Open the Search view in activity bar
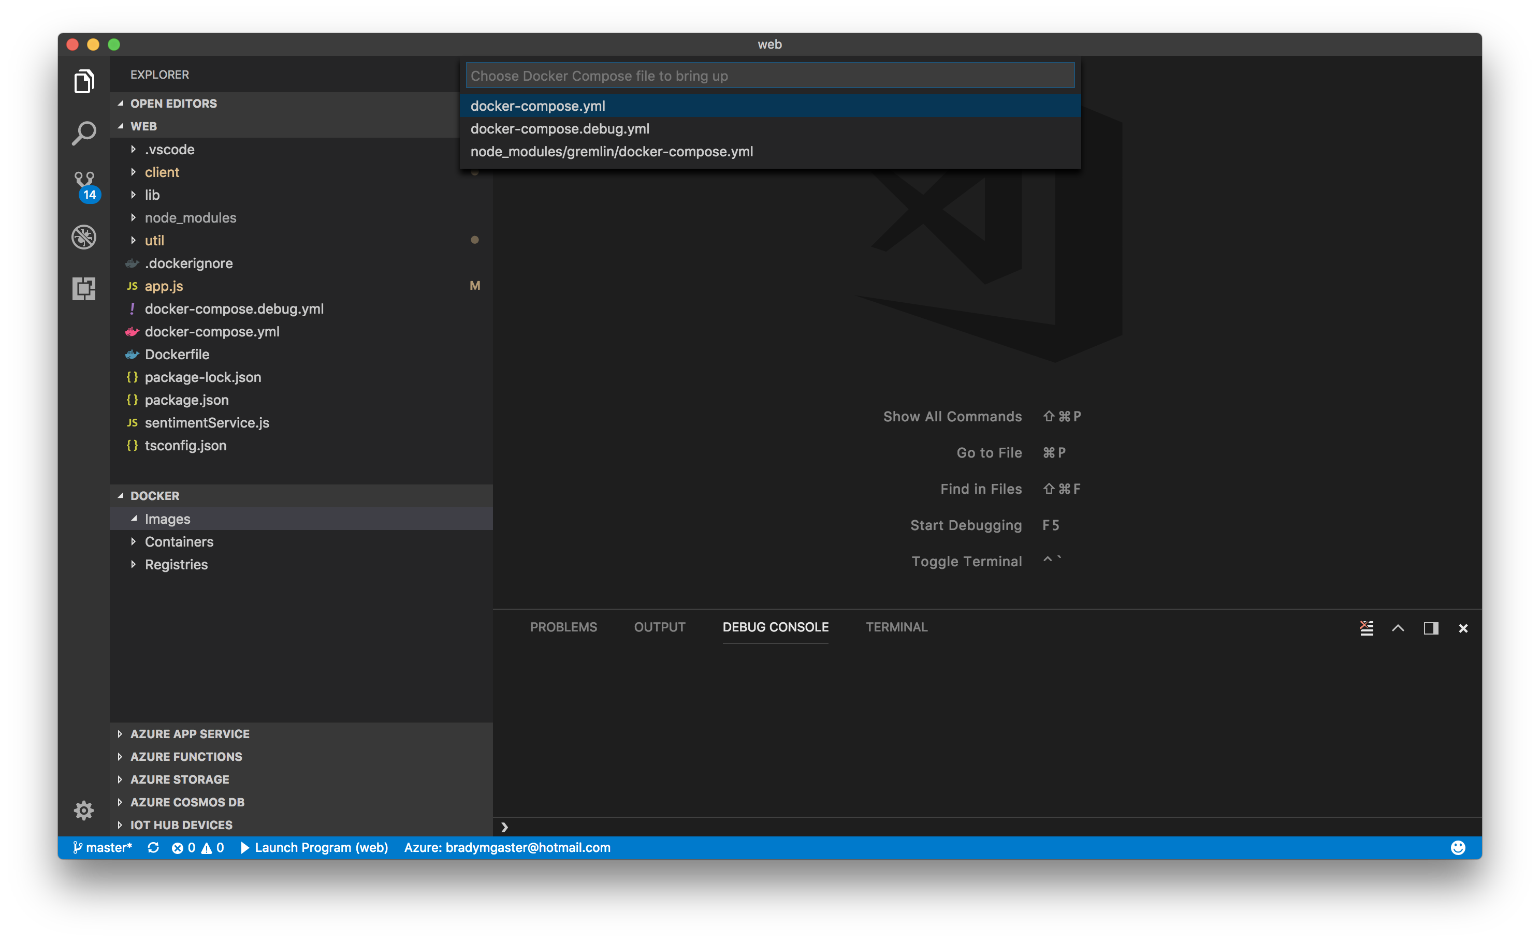 [x=84, y=133]
